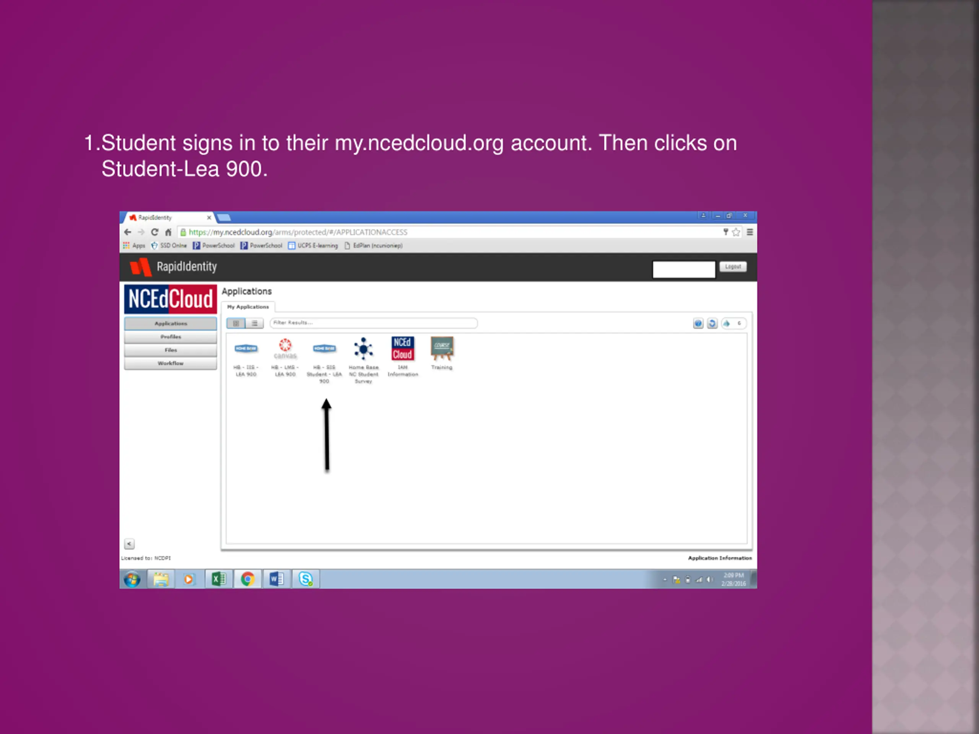Click the Logout button
Screen dimensions: 979x734
point(733,266)
